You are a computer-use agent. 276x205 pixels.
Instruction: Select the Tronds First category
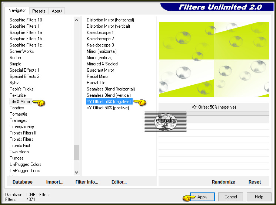pyautogui.click(x=20, y=146)
